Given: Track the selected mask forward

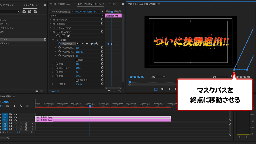Looking at the screenshot, I should coord(87,44).
